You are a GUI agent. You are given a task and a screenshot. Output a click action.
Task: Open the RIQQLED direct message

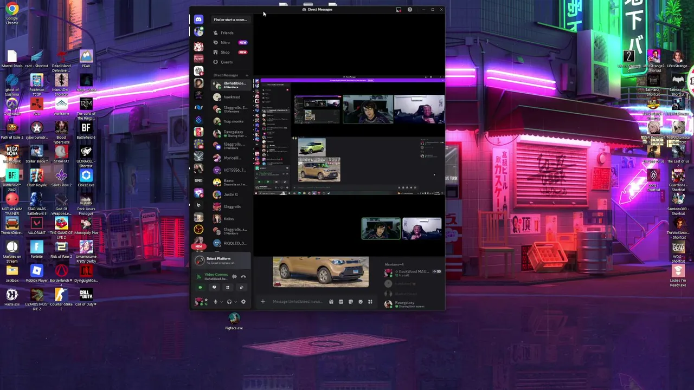pos(232,243)
